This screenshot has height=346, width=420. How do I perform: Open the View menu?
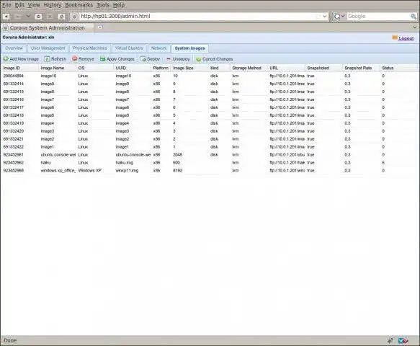pos(34,5)
